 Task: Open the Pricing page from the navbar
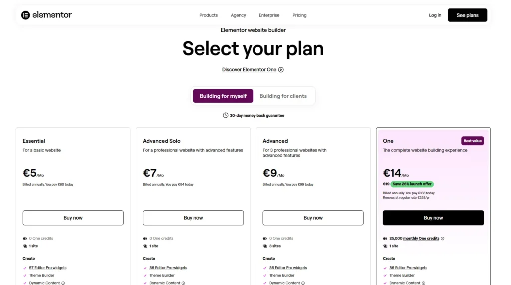click(x=299, y=15)
